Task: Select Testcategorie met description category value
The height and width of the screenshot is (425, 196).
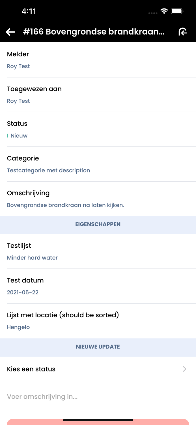Action: coord(48,171)
